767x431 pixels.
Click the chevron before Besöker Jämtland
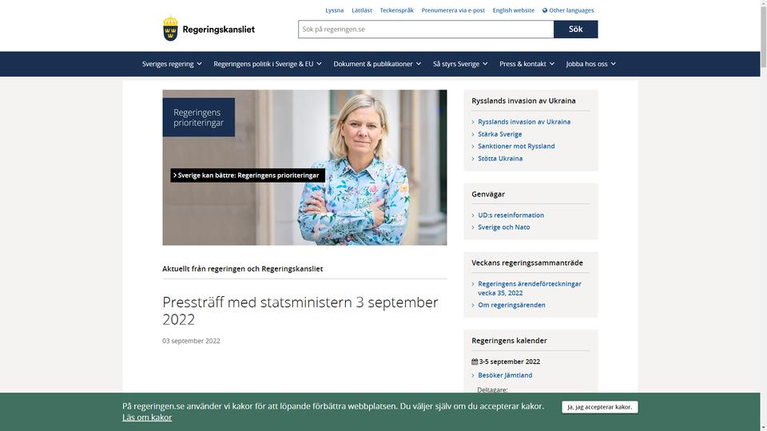pos(473,376)
